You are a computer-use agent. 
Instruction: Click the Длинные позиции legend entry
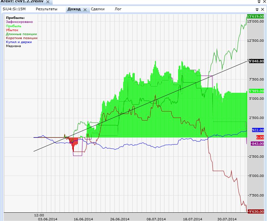(22, 34)
